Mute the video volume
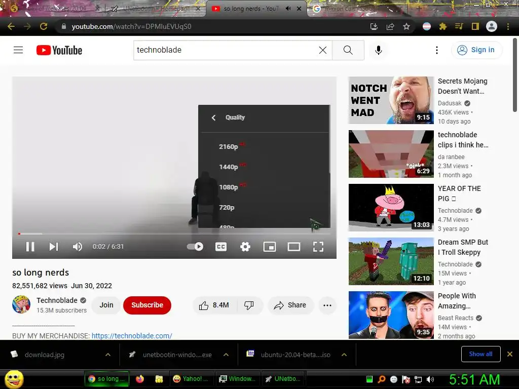 78,247
